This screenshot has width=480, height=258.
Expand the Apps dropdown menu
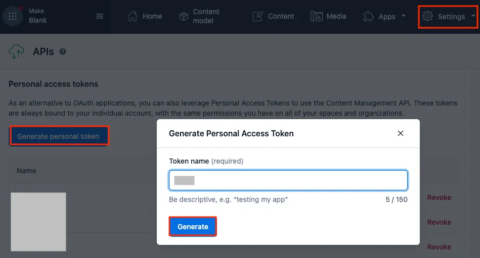click(384, 17)
